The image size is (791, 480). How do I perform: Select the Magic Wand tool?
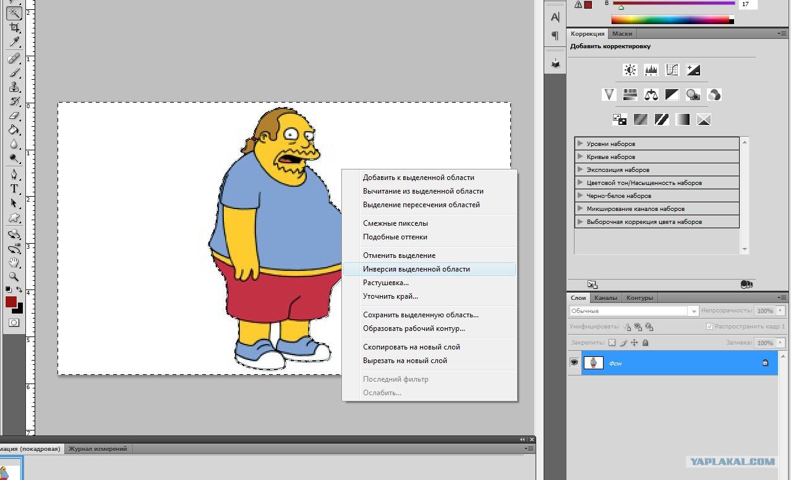pyautogui.click(x=14, y=12)
